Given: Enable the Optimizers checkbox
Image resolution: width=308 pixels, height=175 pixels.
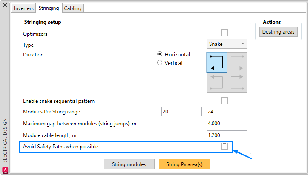Looking at the screenshot, I should (x=225, y=33).
